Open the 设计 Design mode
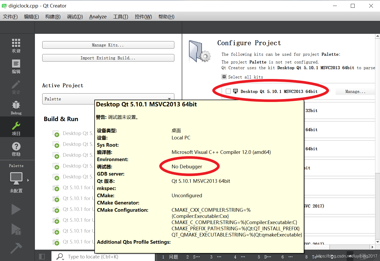380x261 pixels. 16,87
